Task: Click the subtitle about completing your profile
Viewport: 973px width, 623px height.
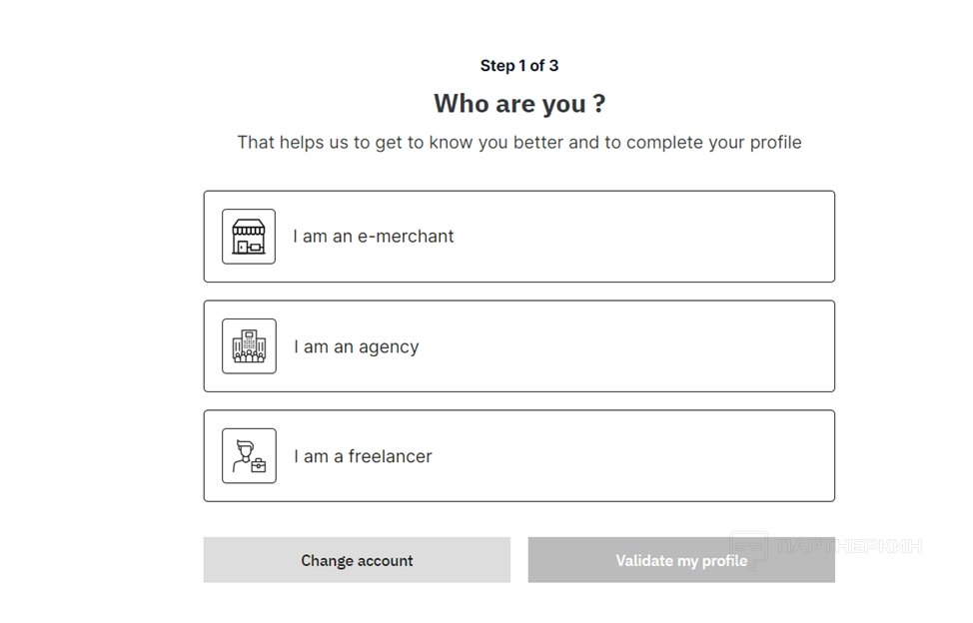Action: pos(518,143)
